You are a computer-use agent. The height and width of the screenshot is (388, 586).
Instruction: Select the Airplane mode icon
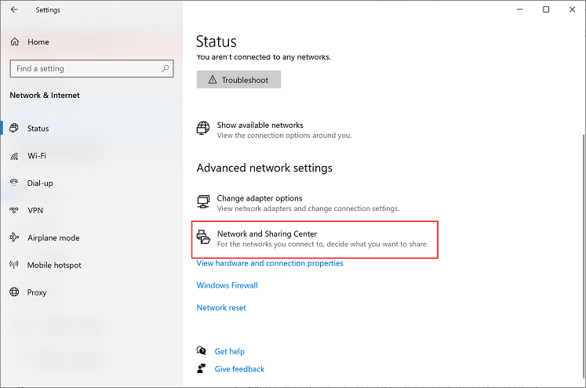click(14, 238)
